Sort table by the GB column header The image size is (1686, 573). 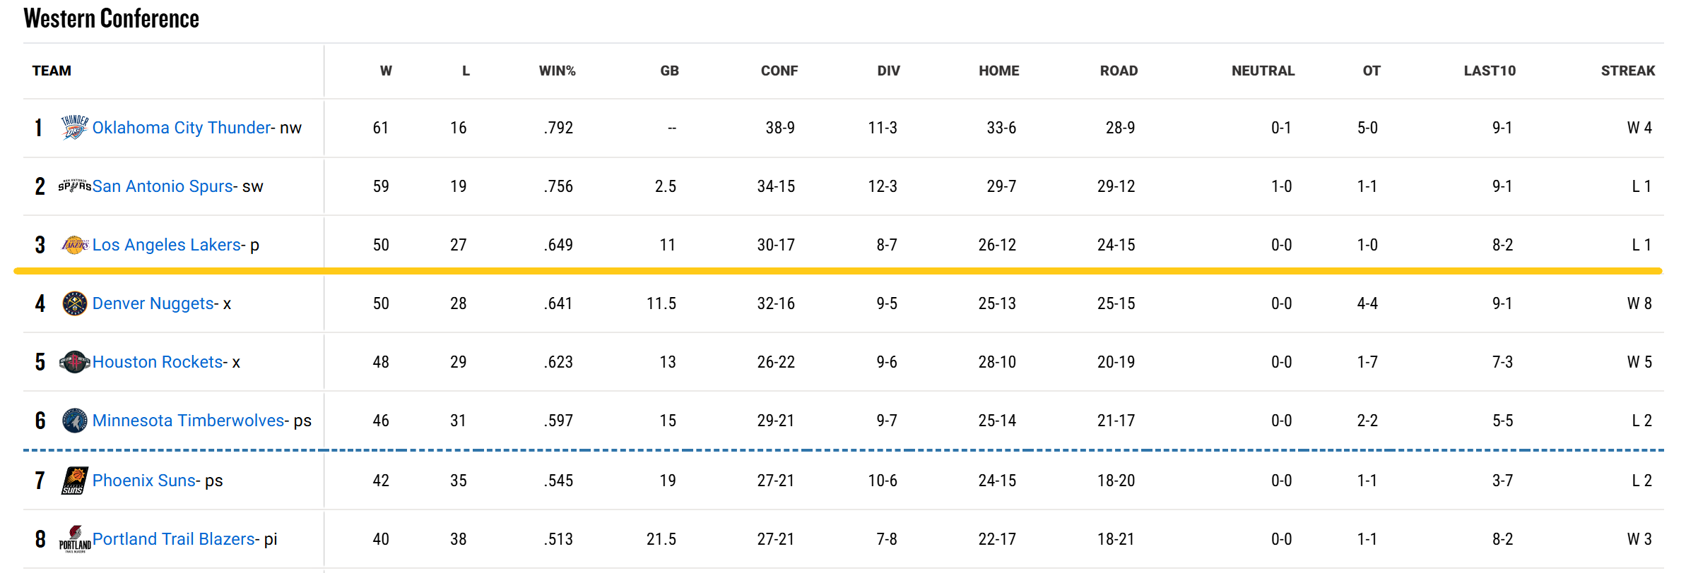click(x=669, y=71)
